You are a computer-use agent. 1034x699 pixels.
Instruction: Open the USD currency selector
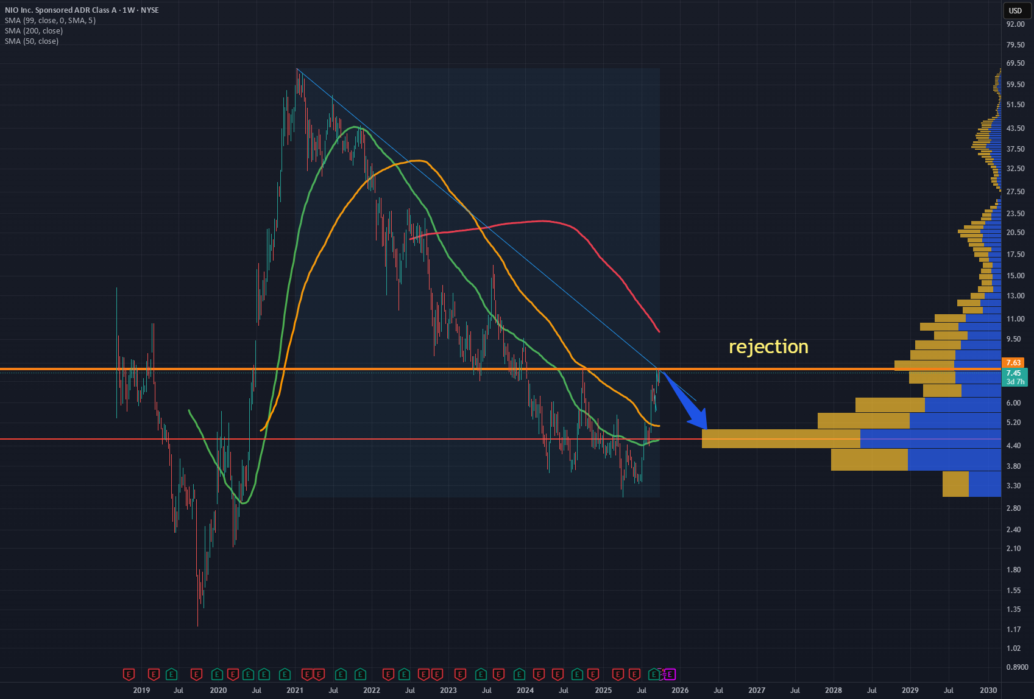click(x=1015, y=10)
